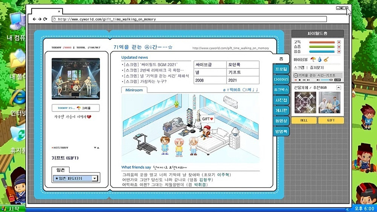The image size is (377, 212).
Task: Click the orange 고독 gauge bar
Action: (322, 42)
